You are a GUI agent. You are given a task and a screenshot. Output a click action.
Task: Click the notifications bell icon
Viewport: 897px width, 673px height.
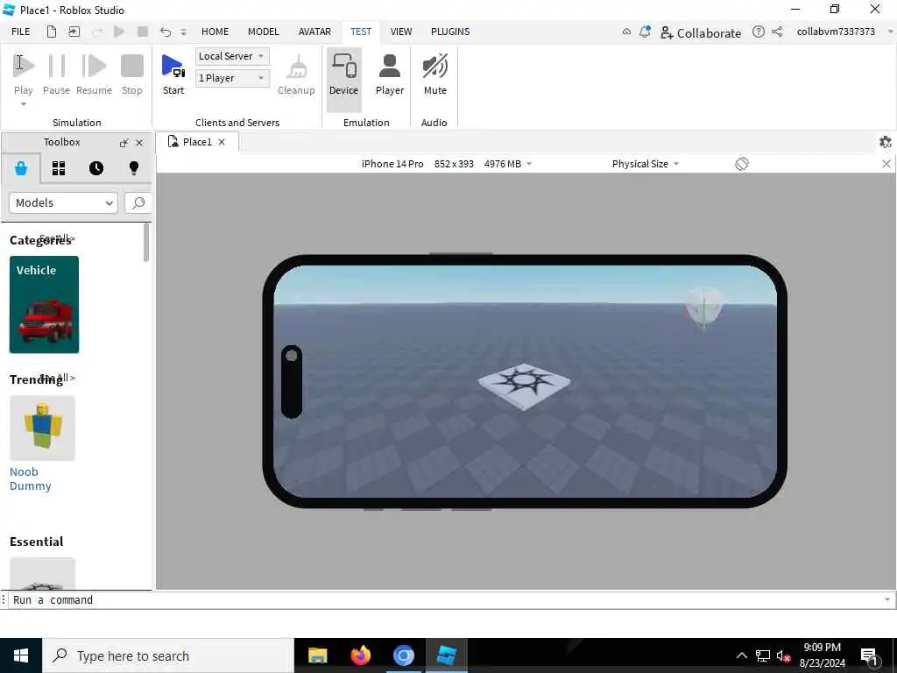645,32
